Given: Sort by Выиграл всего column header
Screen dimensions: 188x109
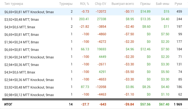Looking at the screenshot, I should (123, 4).
